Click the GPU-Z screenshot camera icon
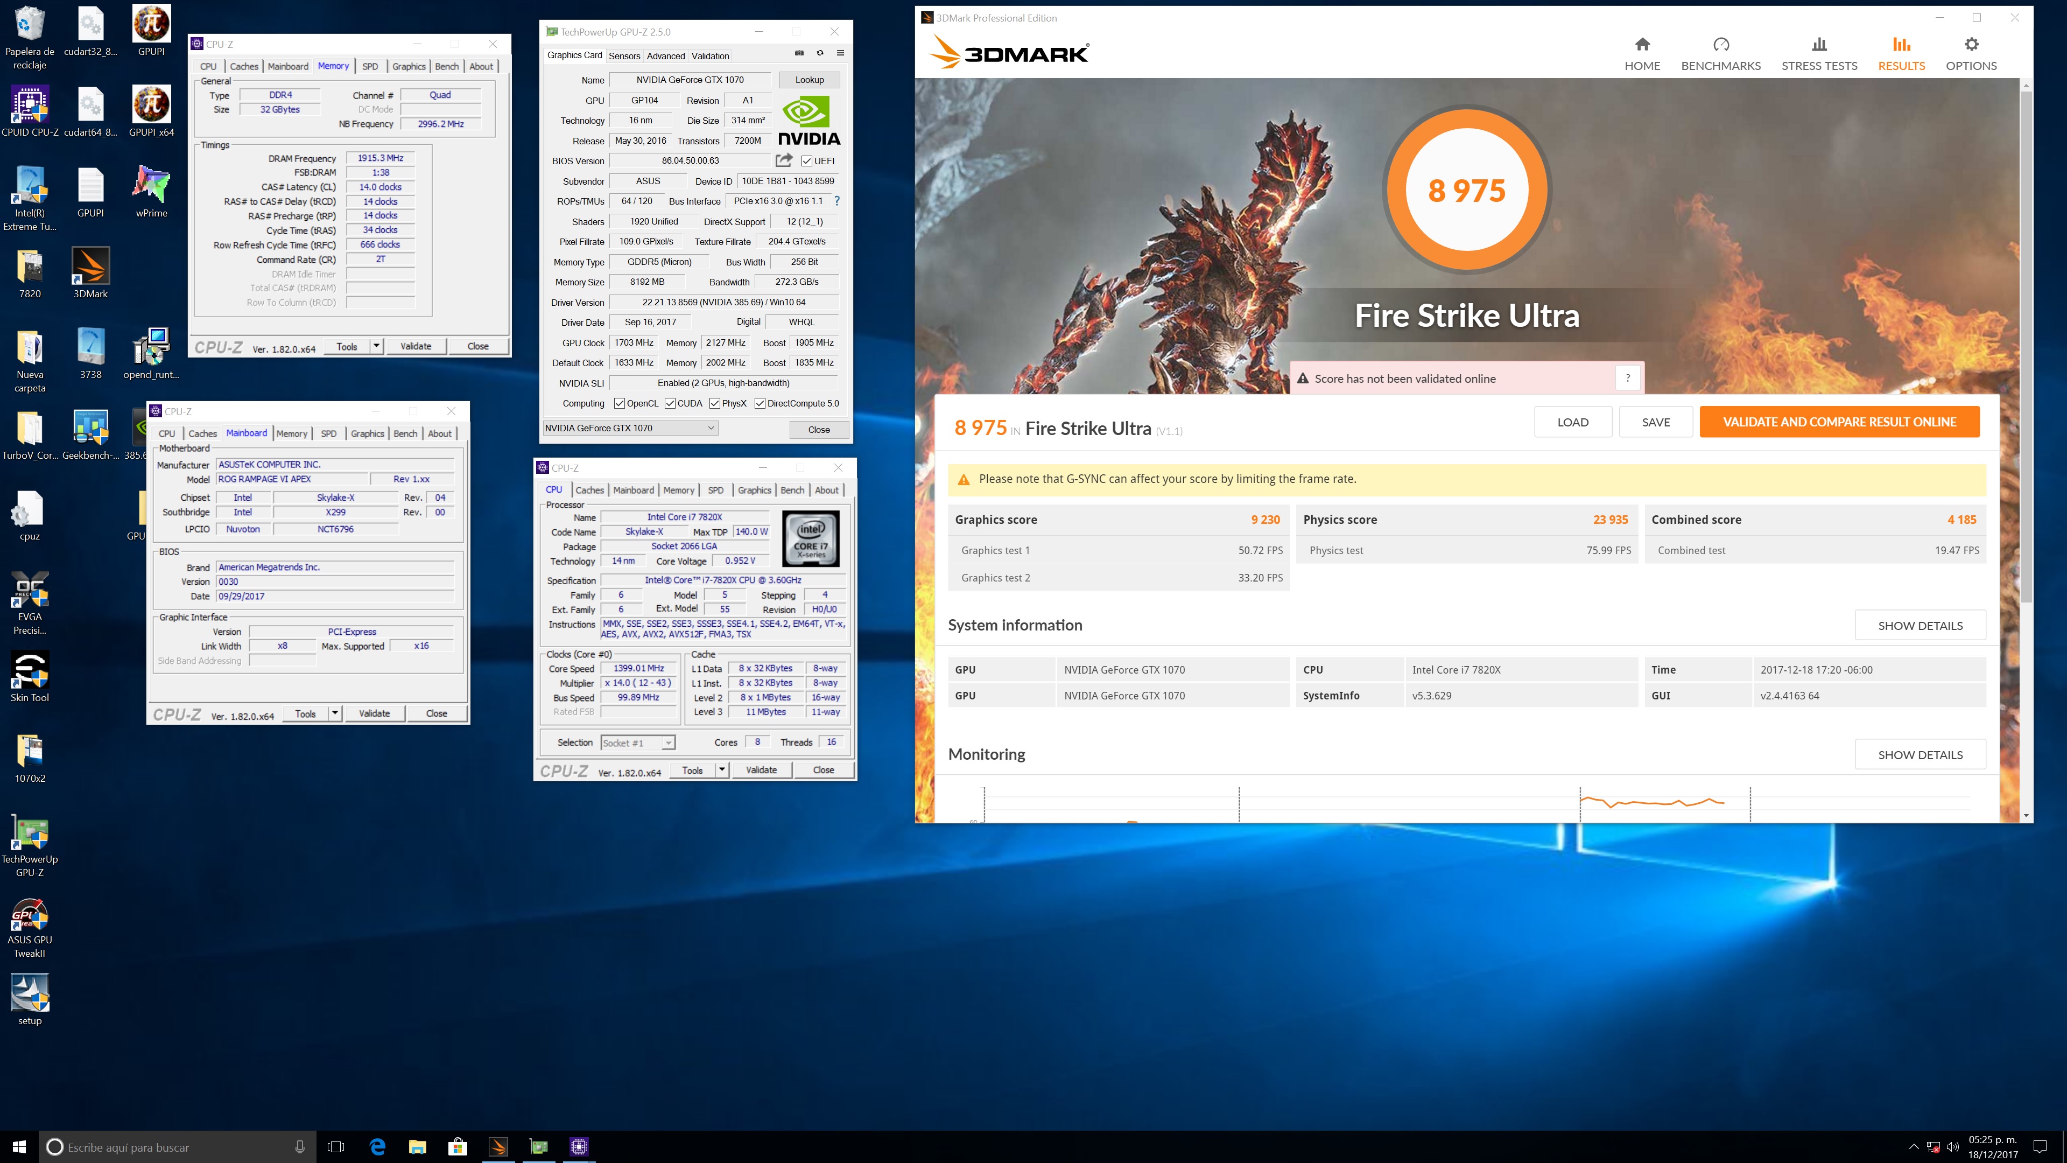The image size is (2067, 1163). [x=799, y=53]
